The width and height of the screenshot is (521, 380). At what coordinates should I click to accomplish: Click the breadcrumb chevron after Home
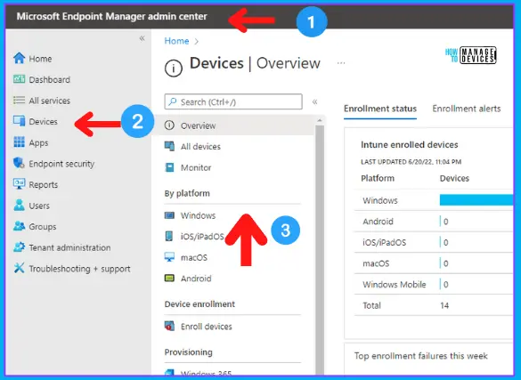(196, 41)
